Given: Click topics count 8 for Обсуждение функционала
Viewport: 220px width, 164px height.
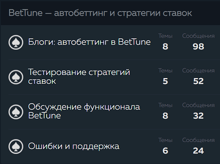Looking at the screenshot, I should point(165,116).
